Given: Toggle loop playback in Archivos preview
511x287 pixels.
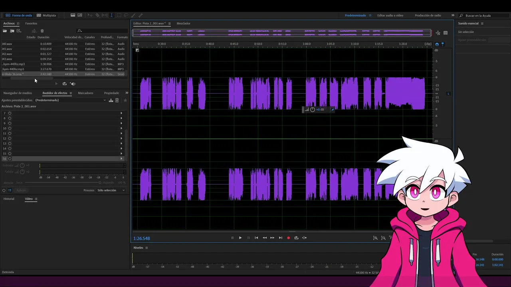Looking at the screenshot, I should pos(64,84).
